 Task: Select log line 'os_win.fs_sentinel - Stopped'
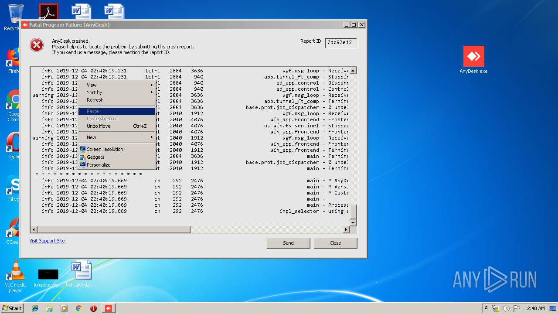coord(190,126)
